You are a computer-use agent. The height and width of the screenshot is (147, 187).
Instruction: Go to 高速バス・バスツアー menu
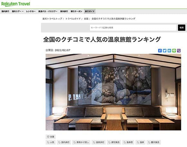[x=48, y=11]
